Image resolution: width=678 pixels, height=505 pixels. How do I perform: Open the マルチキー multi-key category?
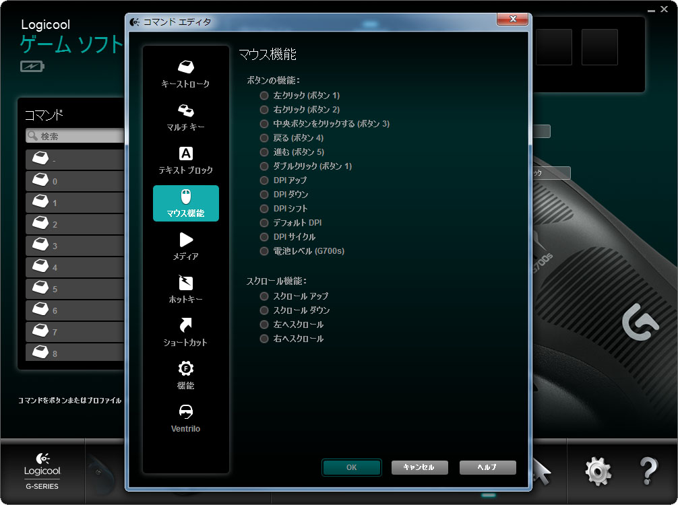click(x=185, y=117)
